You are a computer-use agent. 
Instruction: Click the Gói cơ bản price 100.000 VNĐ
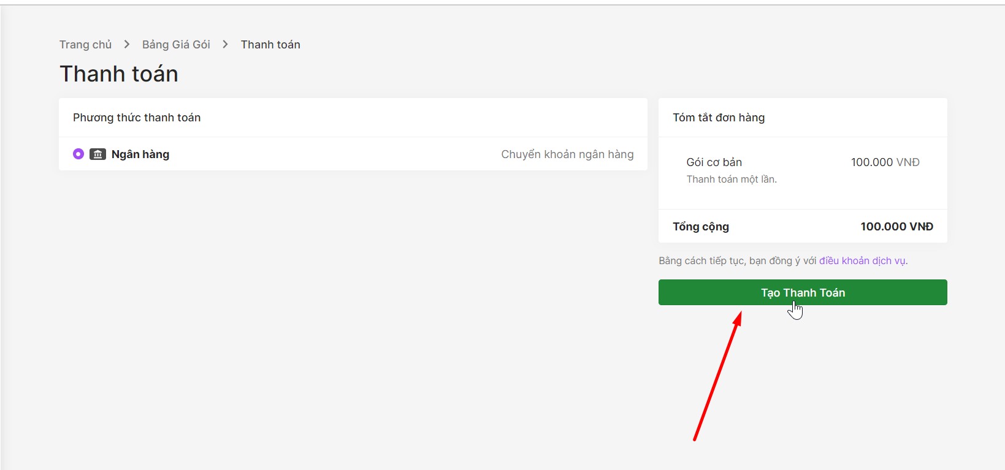885,162
